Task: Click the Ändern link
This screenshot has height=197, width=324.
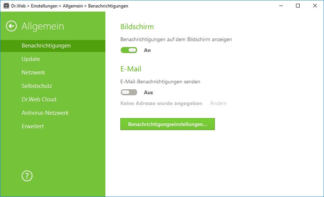Action: [218, 103]
